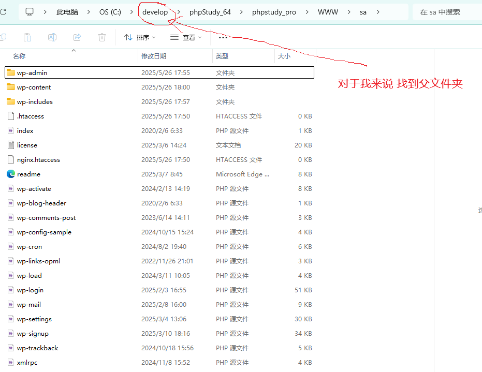This screenshot has width=482, height=372.
Task: Select the wp-includes folder icon
Action: click(x=11, y=101)
